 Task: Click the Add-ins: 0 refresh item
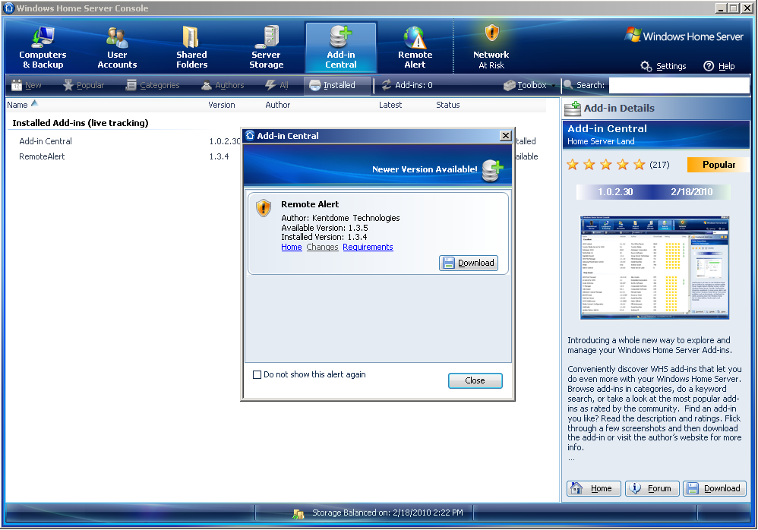407,85
